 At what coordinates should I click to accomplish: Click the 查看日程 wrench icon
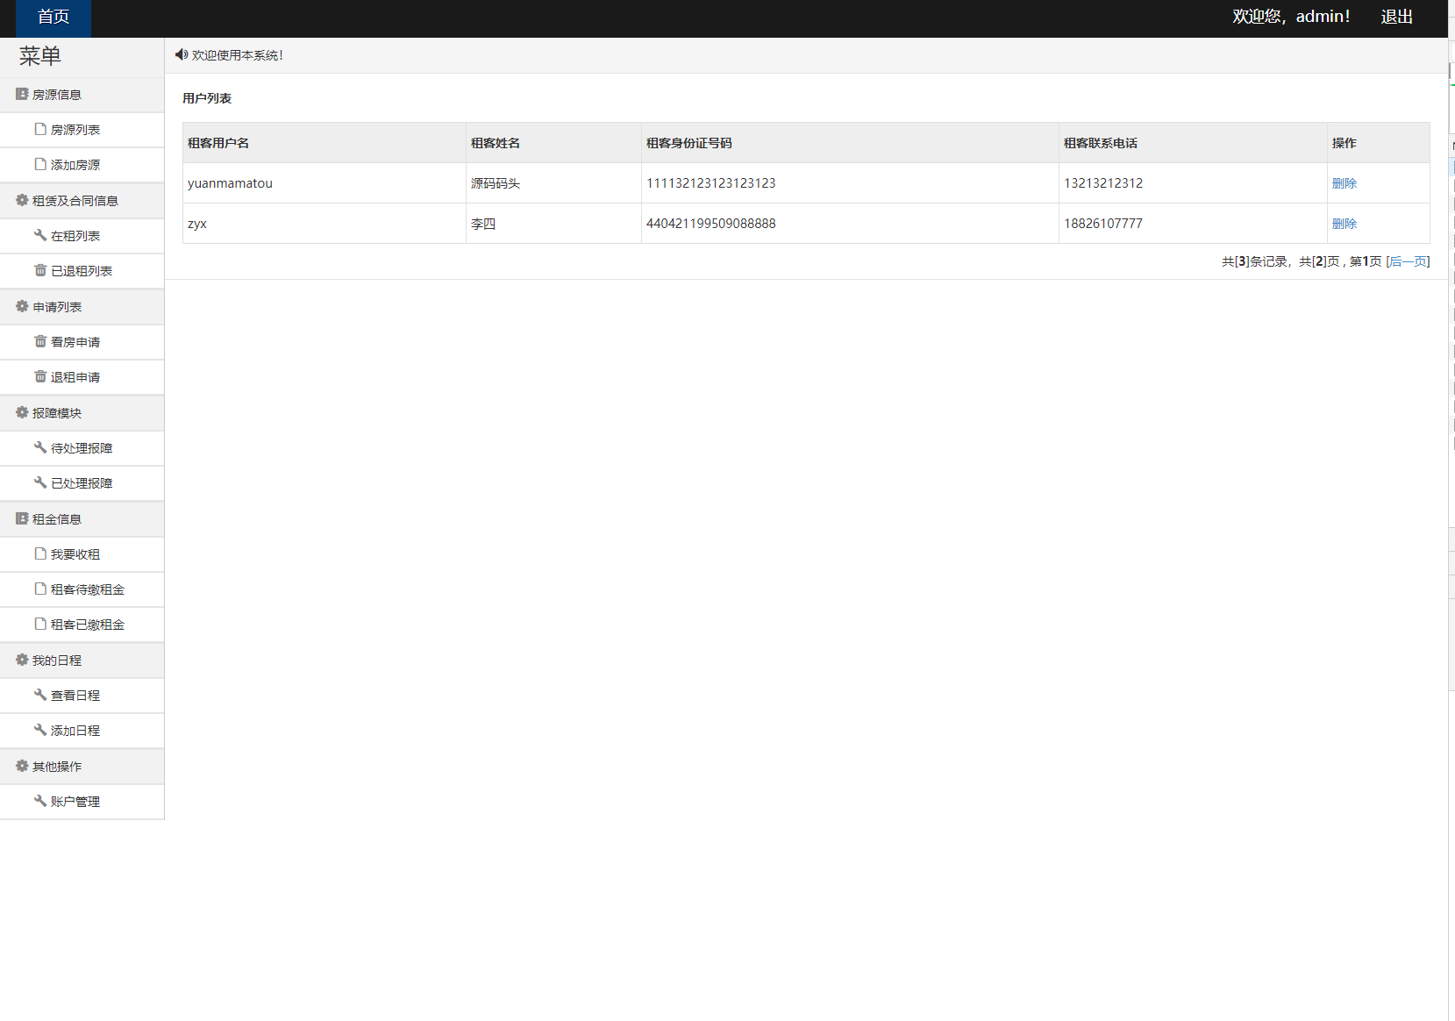point(40,695)
